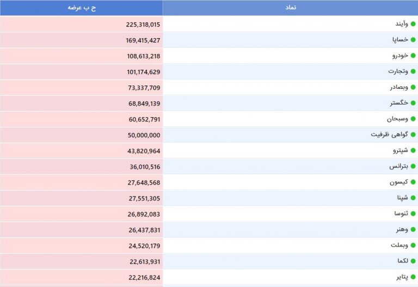Select the 50,000,000 volume cell
Viewport: 418px width, 287px height.
pyautogui.click(x=144, y=135)
